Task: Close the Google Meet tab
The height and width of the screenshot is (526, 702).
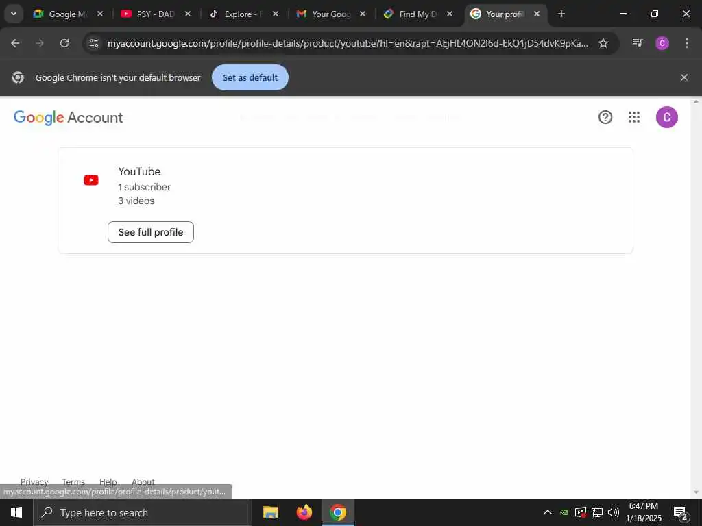Action: (x=100, y=14)
